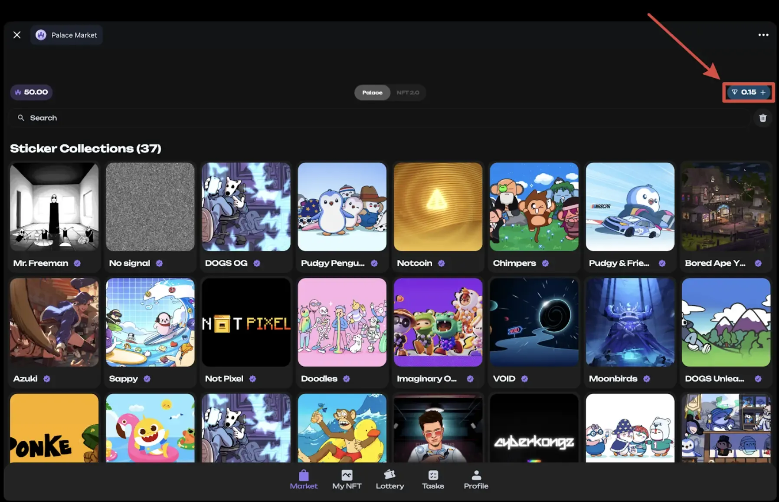Click the 50.00 Palace points balance
779x502 pixels.
click(x=31, y=92)
